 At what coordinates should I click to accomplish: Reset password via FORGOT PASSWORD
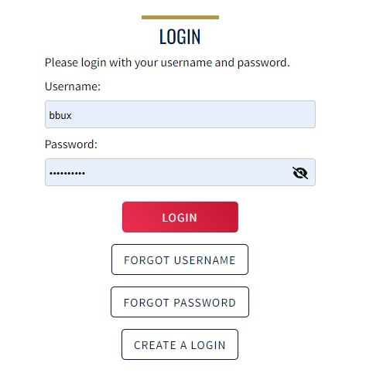[180, 302]
